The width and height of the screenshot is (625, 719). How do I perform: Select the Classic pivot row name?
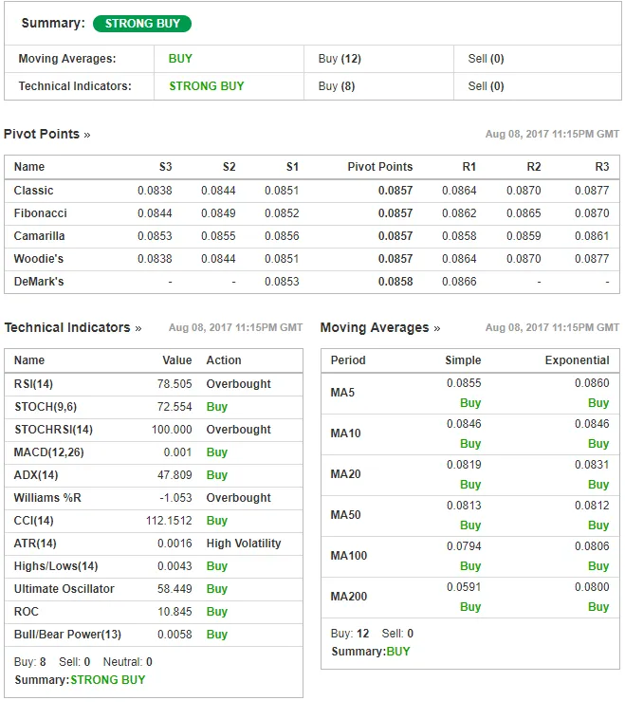pos(33,191)
